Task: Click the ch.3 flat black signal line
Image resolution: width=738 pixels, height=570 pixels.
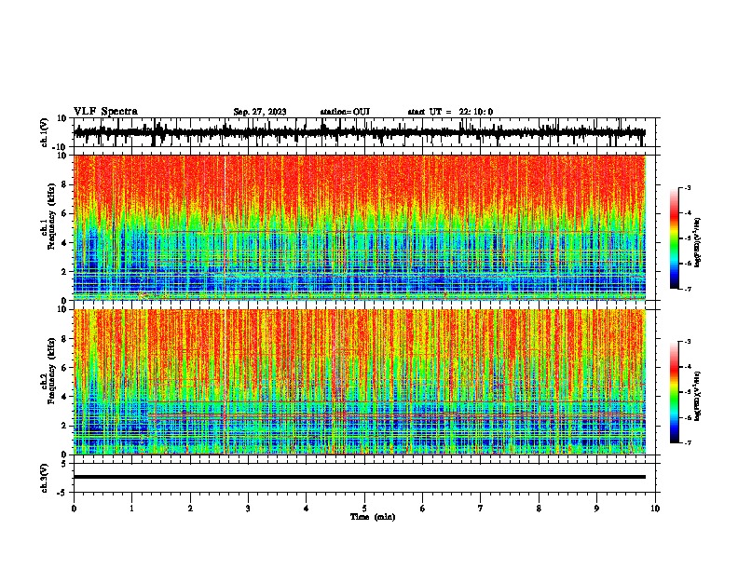Action: click(360, 477)
